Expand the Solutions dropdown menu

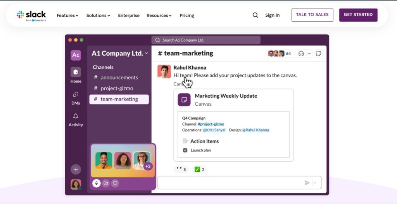[x=98, y=16]
